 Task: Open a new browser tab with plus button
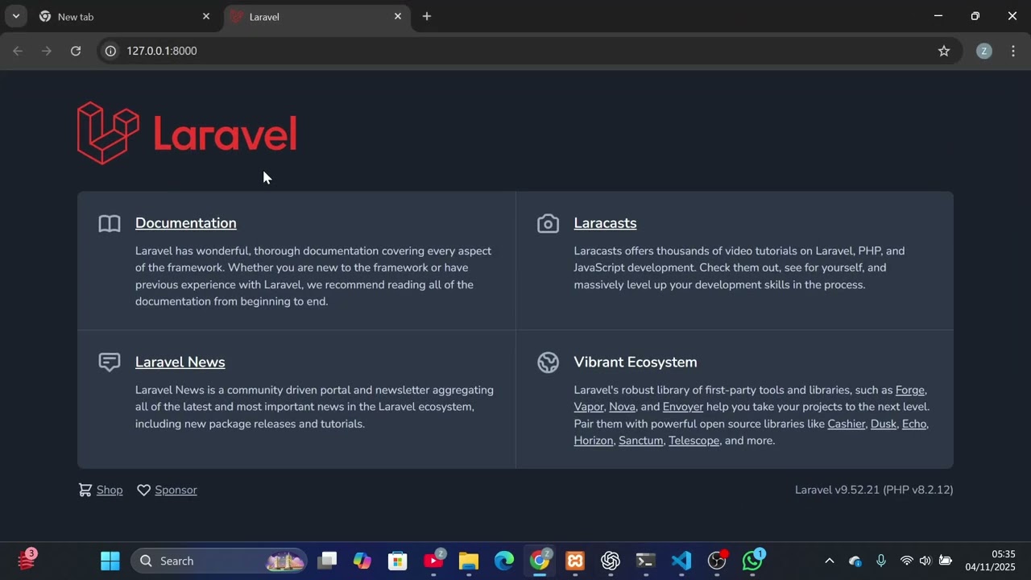427,16
